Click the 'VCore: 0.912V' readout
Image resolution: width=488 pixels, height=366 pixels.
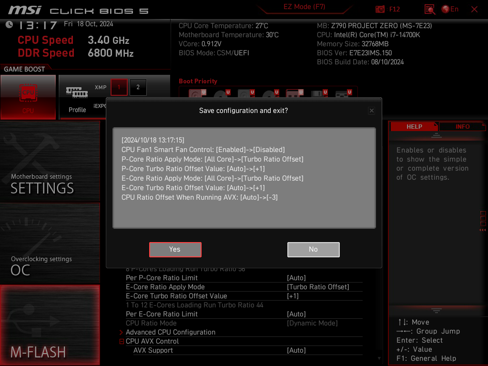tap(200, 44)
